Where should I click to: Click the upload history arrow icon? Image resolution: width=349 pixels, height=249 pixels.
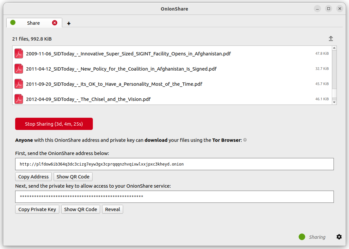(x=331, y=39)
